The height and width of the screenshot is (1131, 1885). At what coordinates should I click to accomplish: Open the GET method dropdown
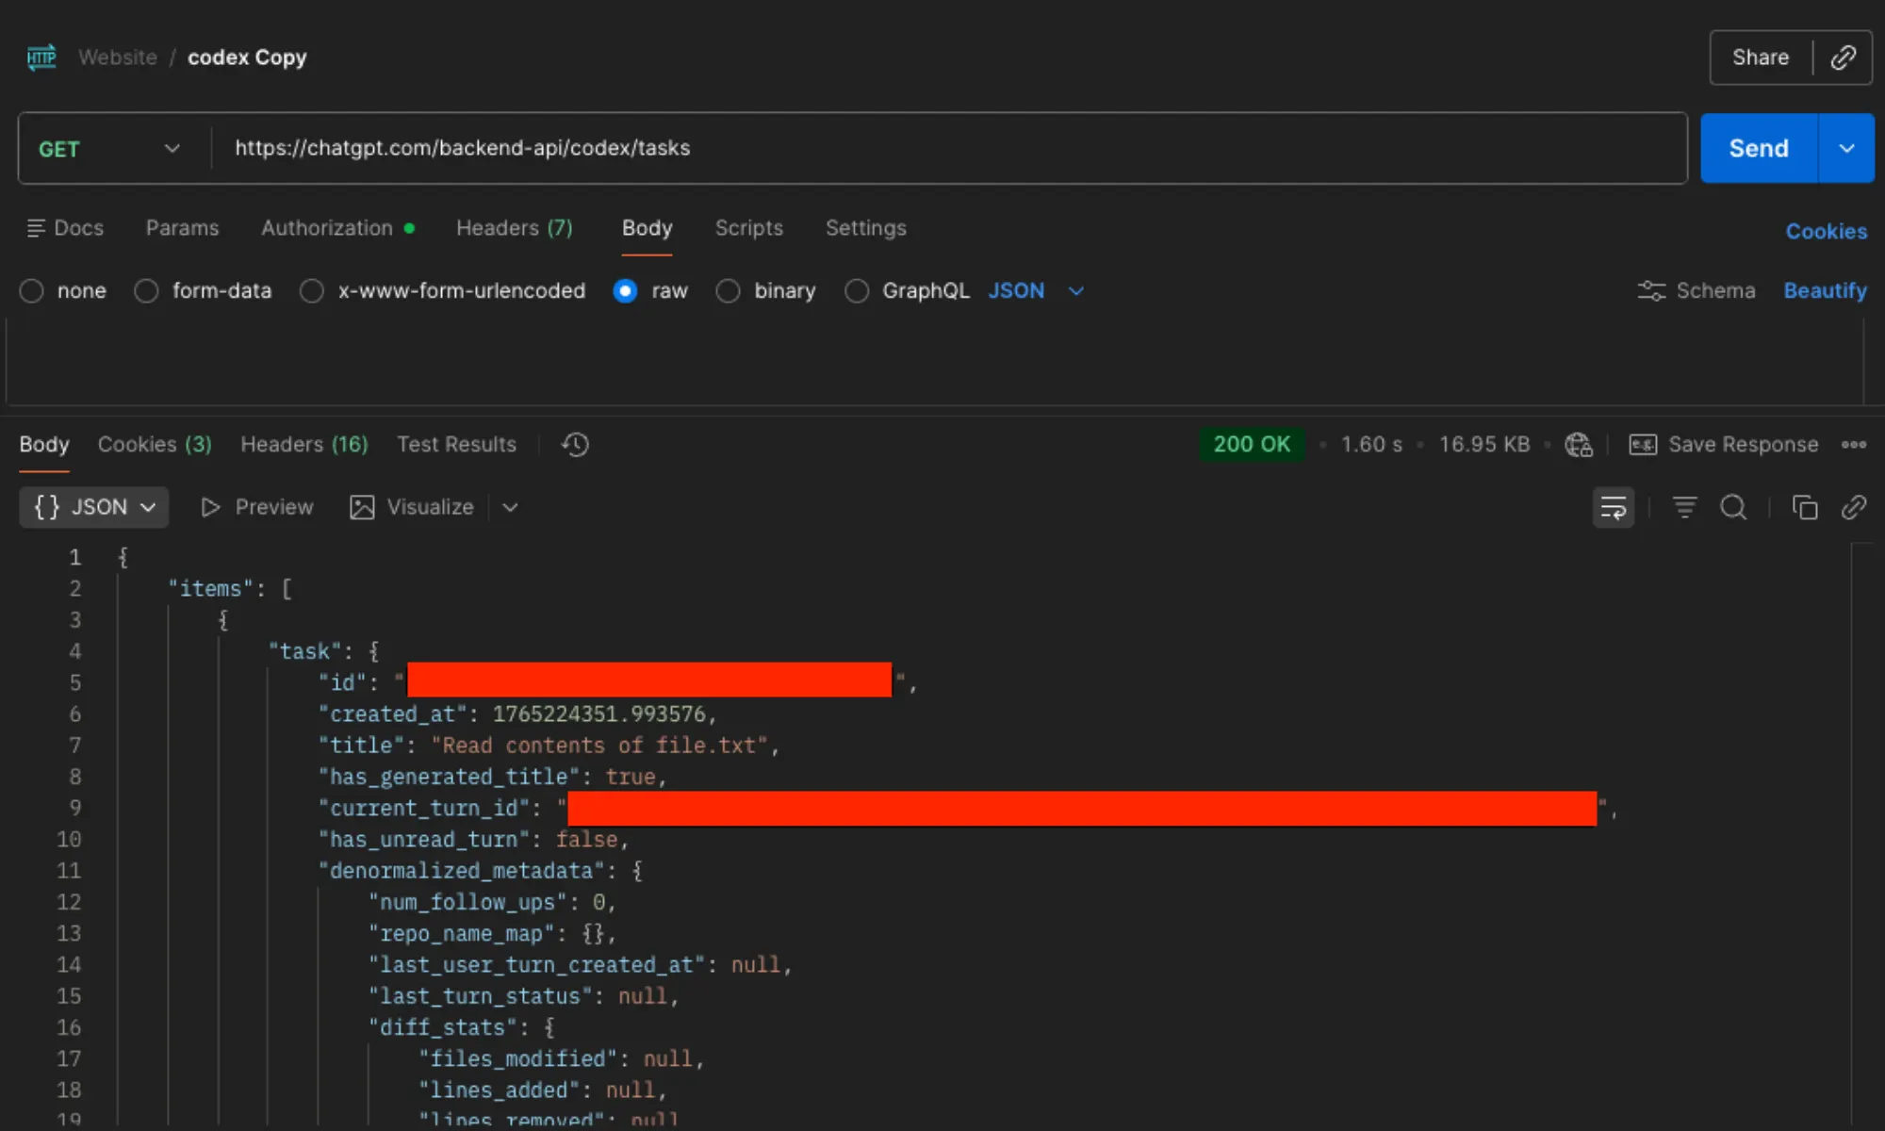pos(110,149)
